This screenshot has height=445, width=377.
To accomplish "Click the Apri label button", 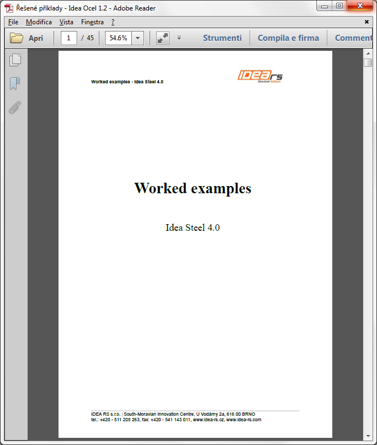I will [x=36, y=38].
